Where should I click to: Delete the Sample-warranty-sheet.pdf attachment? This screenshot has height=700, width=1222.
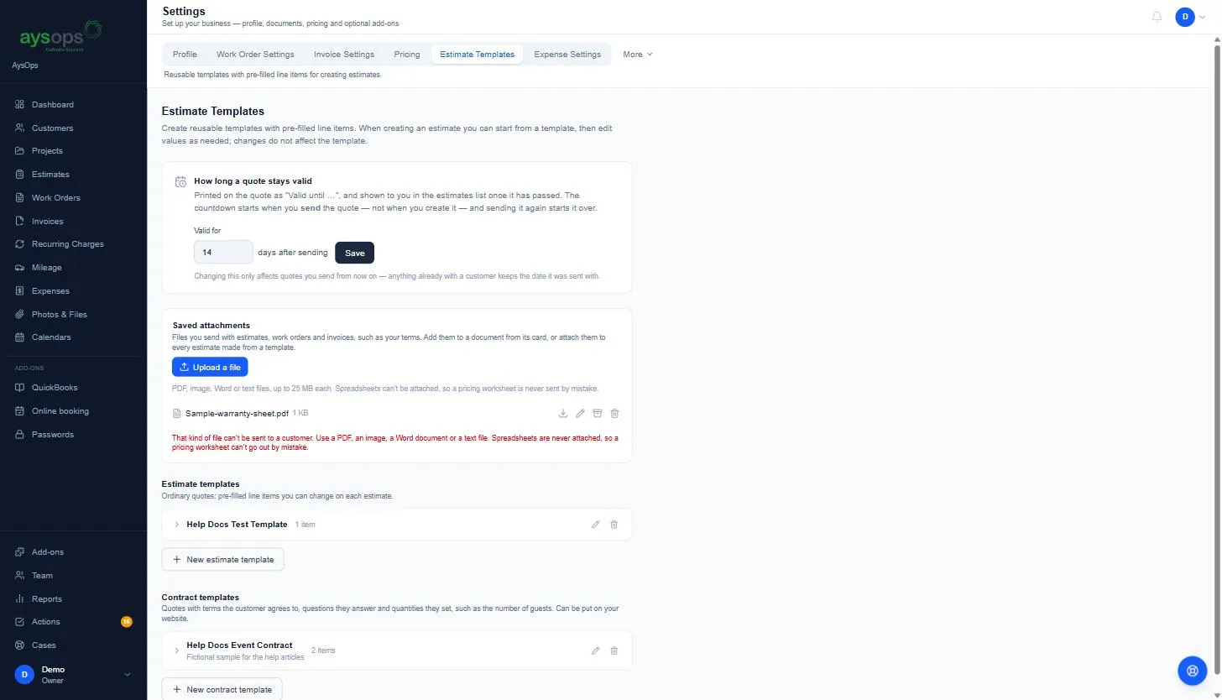[615, 414]
